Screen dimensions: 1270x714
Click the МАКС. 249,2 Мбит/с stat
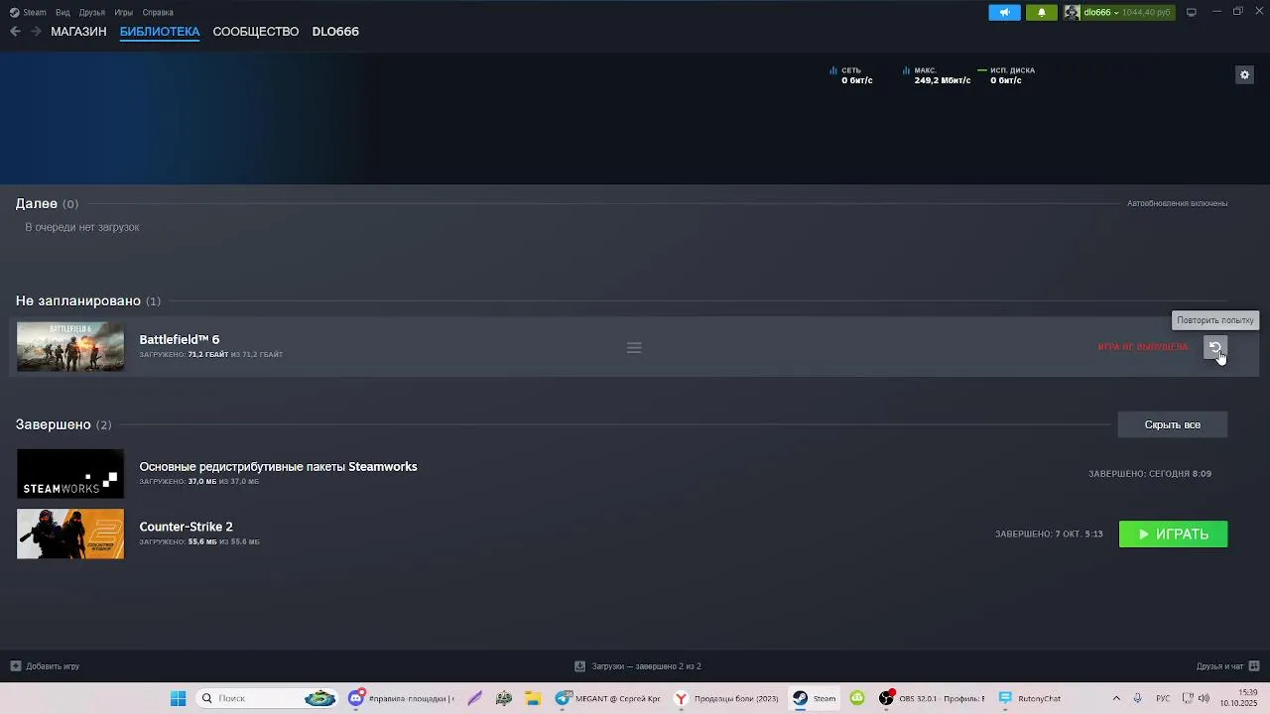(x=936, y=75)
